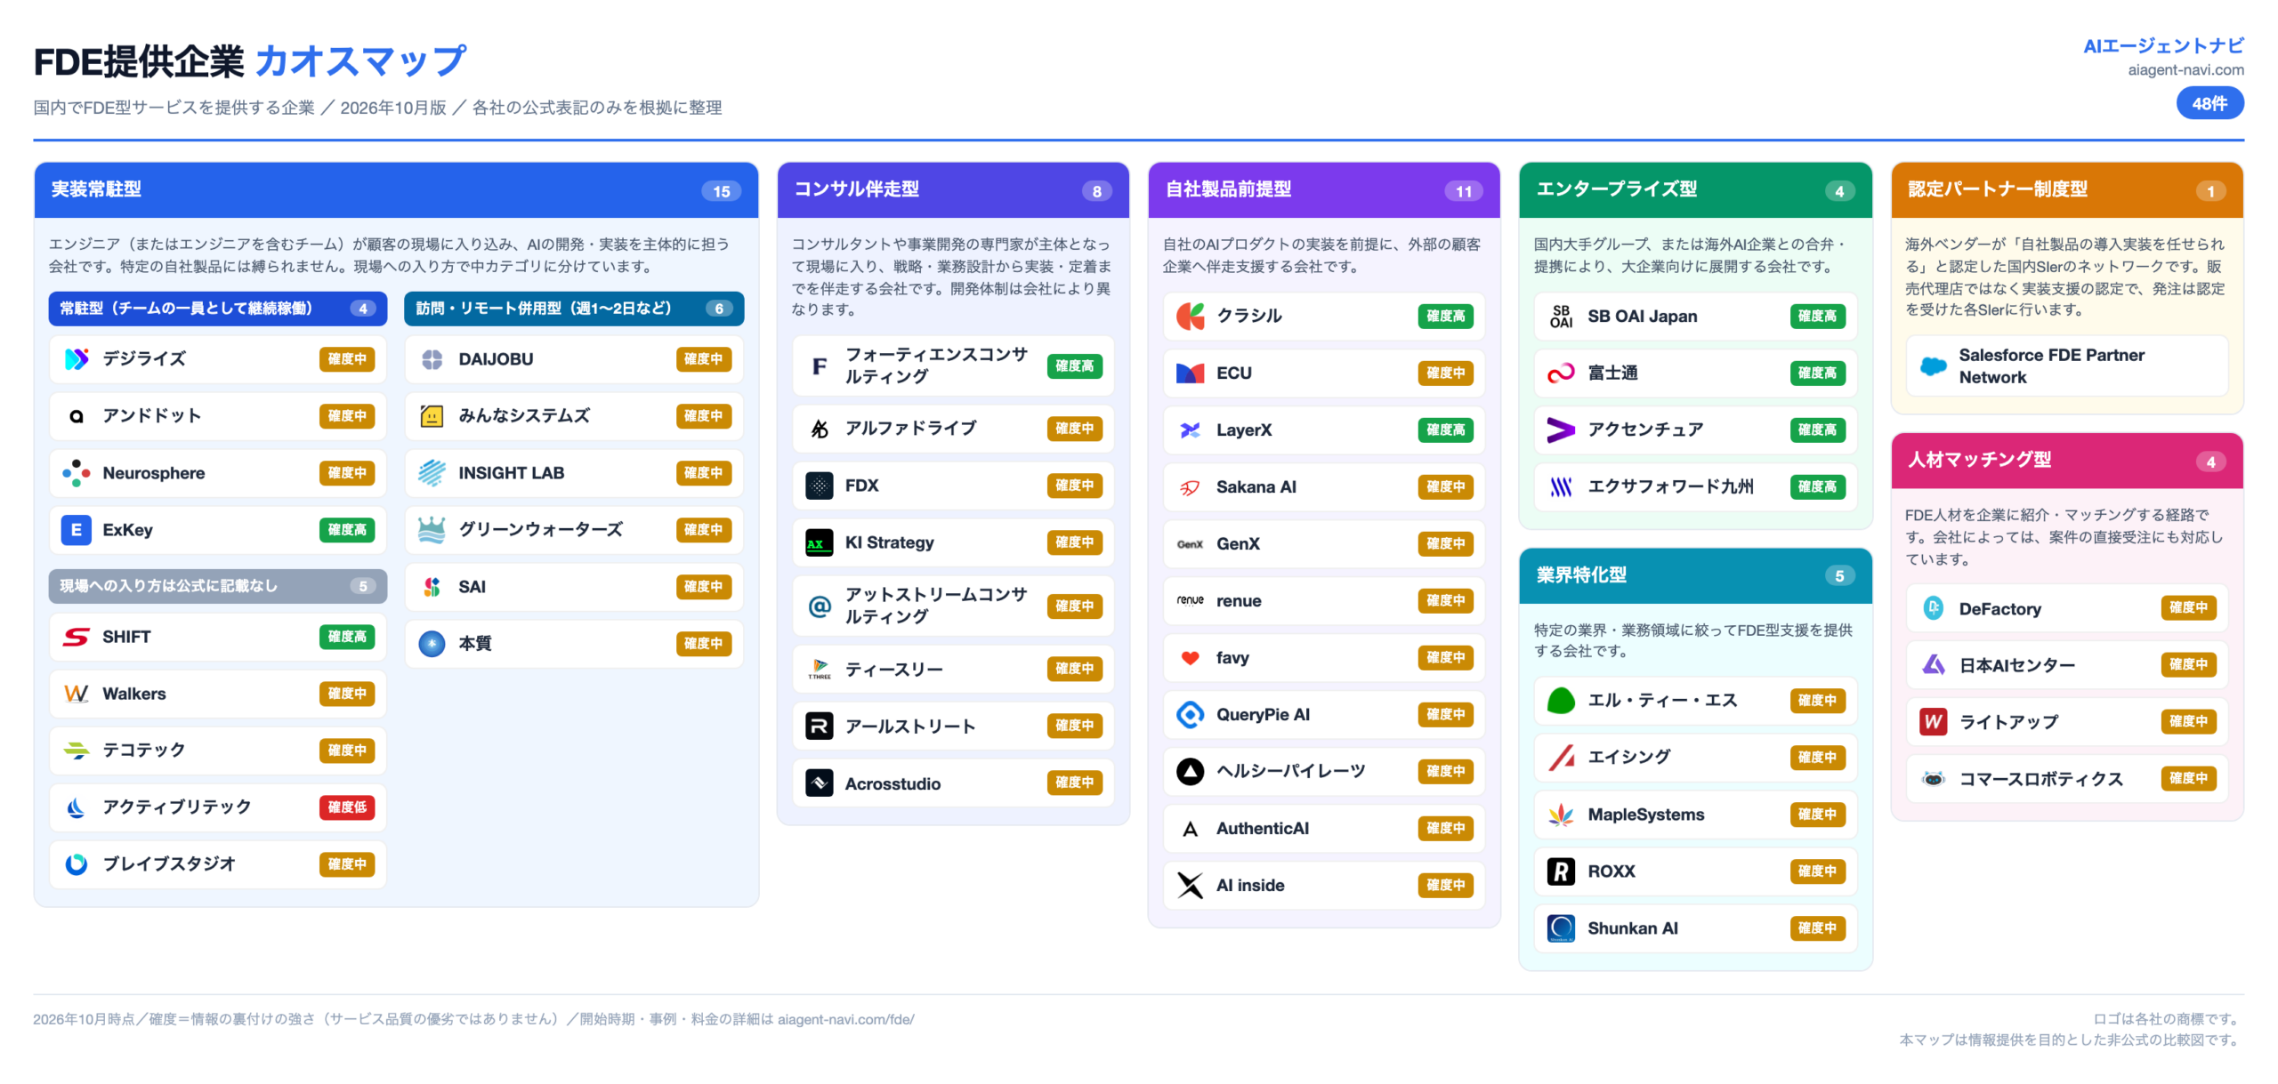Image resolution: width=2278 pixels, height=1084 pixels.
Task: Click the LayerX logo icon
Action: click(x=1191, y=430)
